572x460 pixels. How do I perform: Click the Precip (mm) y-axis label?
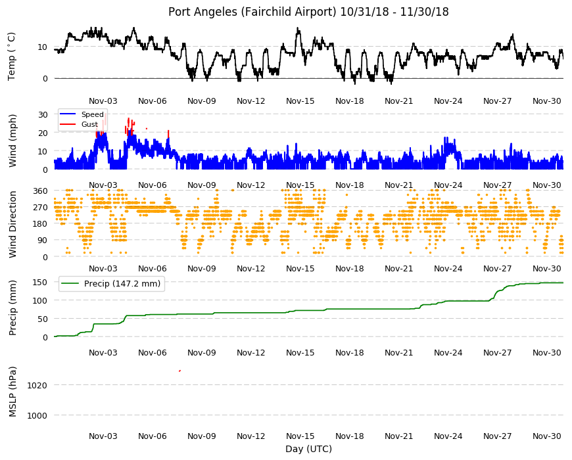tap(12, 308)
